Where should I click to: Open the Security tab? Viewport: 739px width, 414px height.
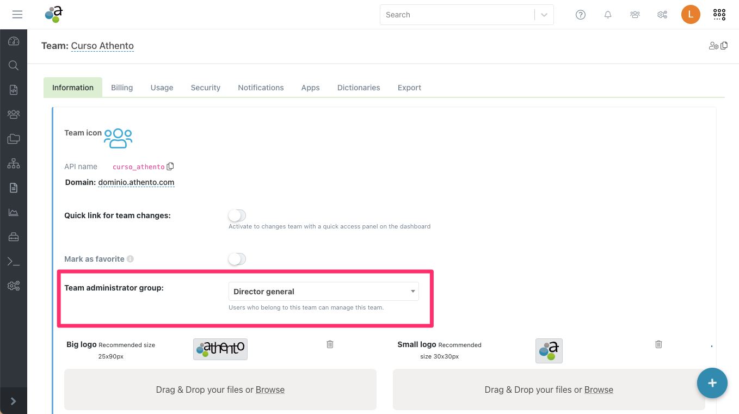click(205, 88)
